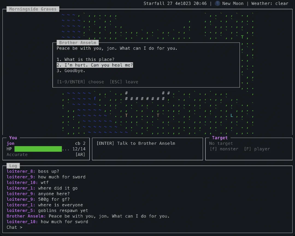Click the log line 'loiterer_8: boss up?'

(x=33, y=172)
